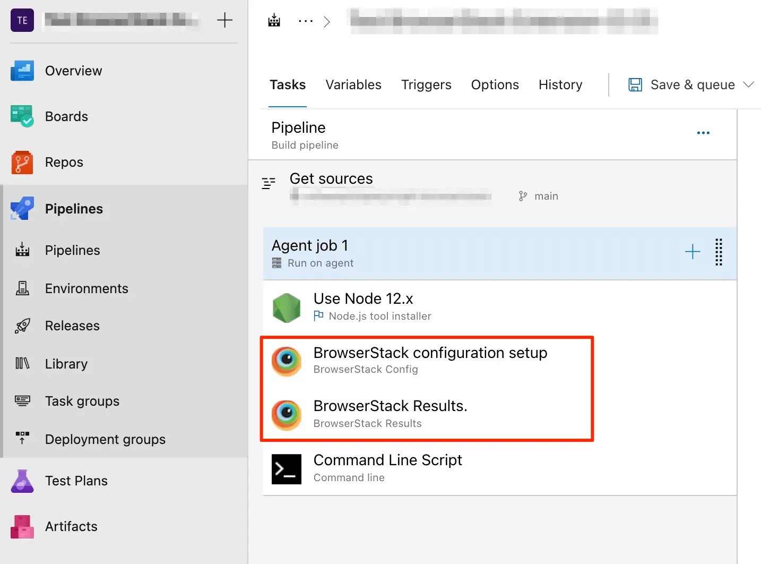Expand the Save & queue dropdown arrow
The width and height of the screenshot is (761, 564).
pos(748,85)
